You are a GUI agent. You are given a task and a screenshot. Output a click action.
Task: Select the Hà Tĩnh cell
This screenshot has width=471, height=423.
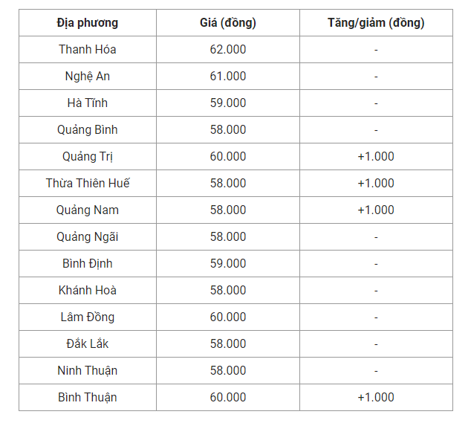tap(87, 103)
